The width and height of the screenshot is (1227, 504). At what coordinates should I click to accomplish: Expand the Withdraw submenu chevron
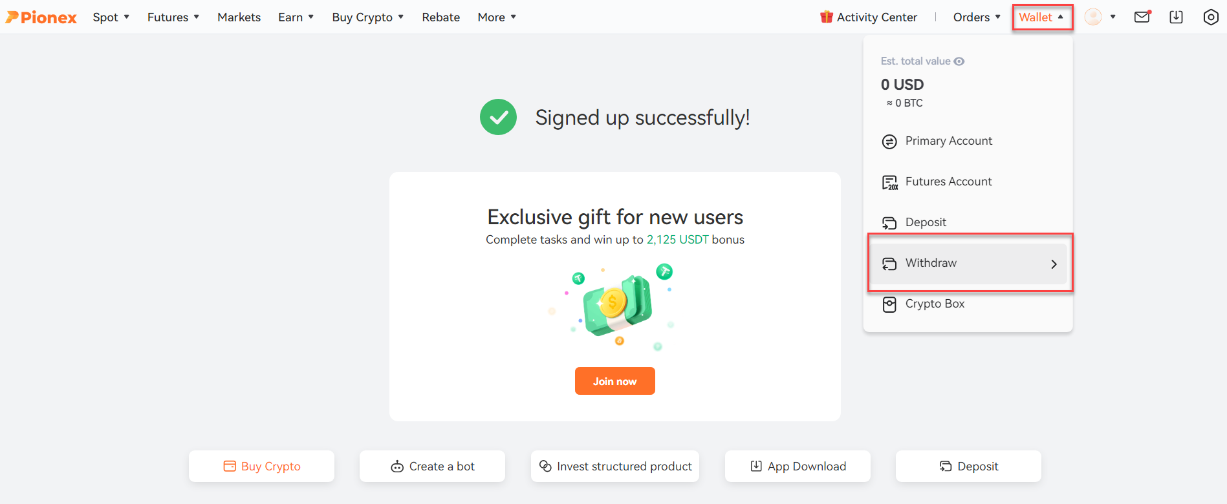click(1054, 264)
